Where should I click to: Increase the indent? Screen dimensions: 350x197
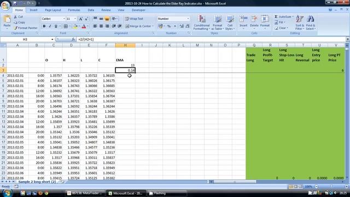pyautogui.click(x=120, y=26)
